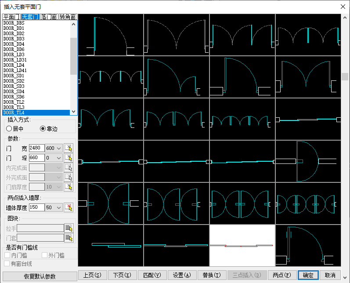The width and height of the screenshot is (350, 283).
Task: Select the last thumbnail in the third row
Action: coord(308,119)
